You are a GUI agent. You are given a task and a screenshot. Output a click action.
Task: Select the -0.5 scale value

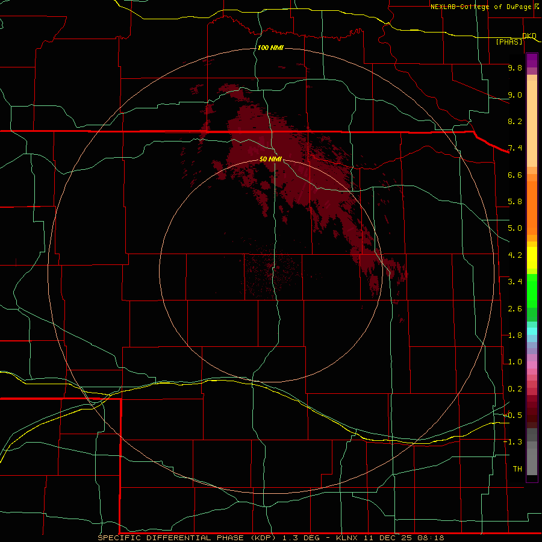coord(512,416)
